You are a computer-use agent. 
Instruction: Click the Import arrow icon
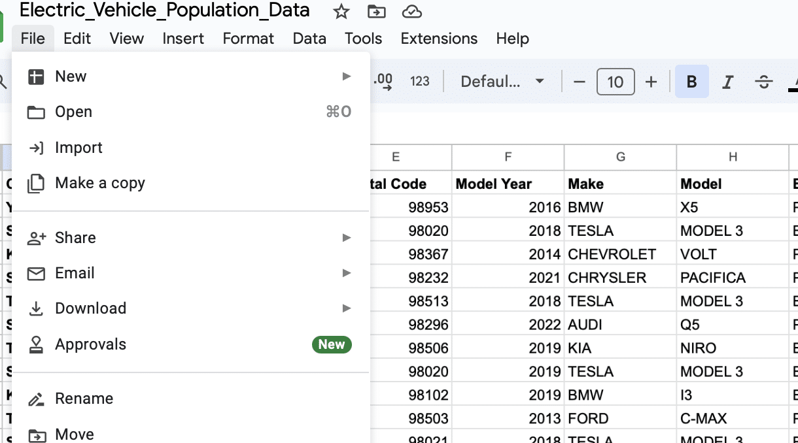click(36, 148)
